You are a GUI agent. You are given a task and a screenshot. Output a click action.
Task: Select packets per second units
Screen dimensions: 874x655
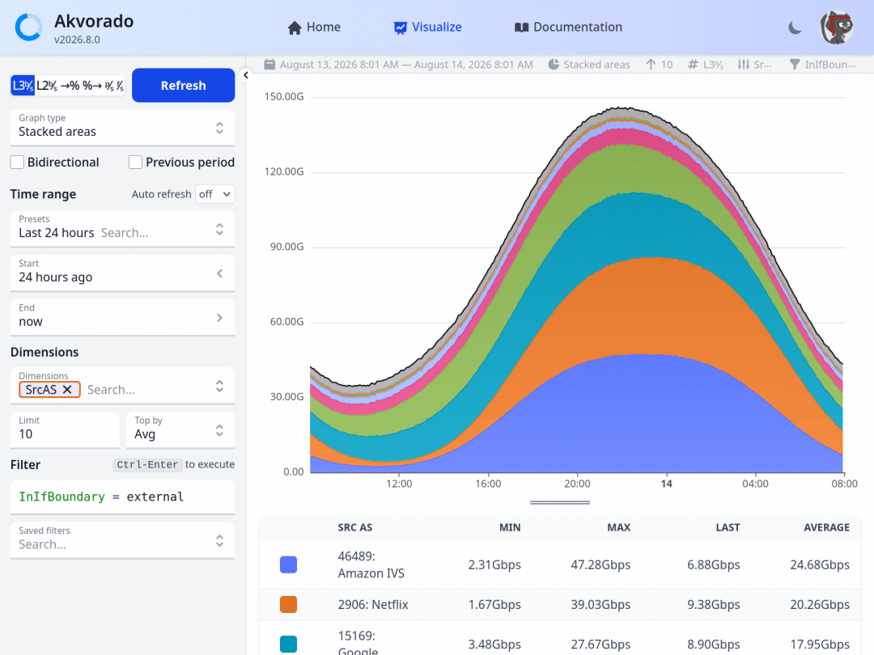coord(109,86)
